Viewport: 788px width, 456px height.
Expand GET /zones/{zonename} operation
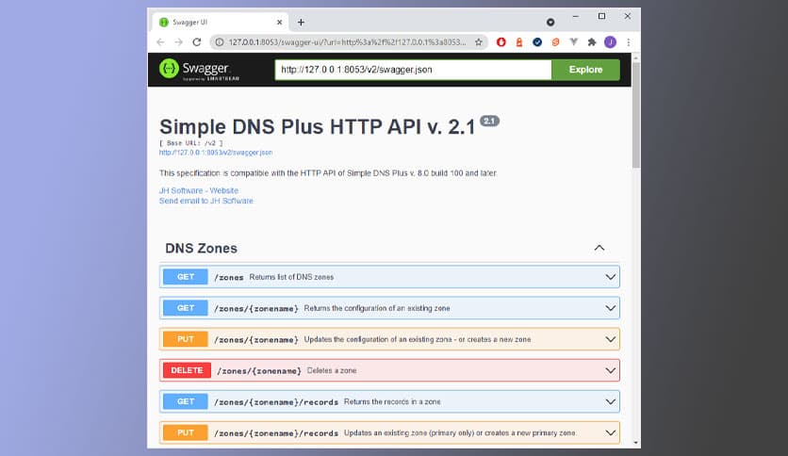click(389, 308)
